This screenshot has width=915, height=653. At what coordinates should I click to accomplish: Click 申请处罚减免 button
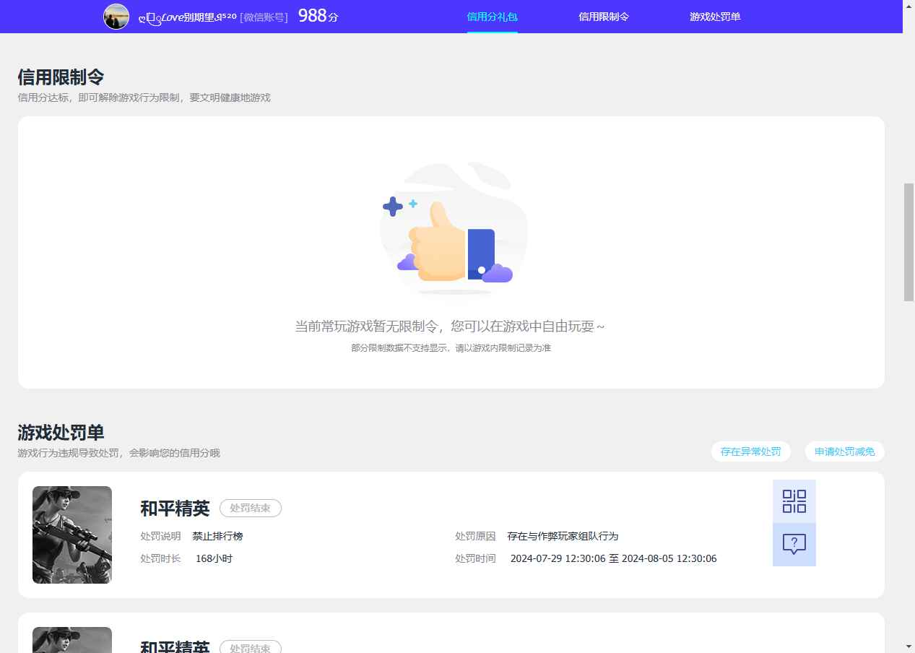click(845, 451)
